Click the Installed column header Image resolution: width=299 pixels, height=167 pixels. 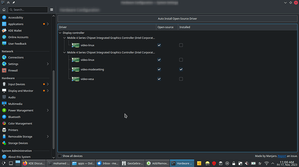pos(237,27)
